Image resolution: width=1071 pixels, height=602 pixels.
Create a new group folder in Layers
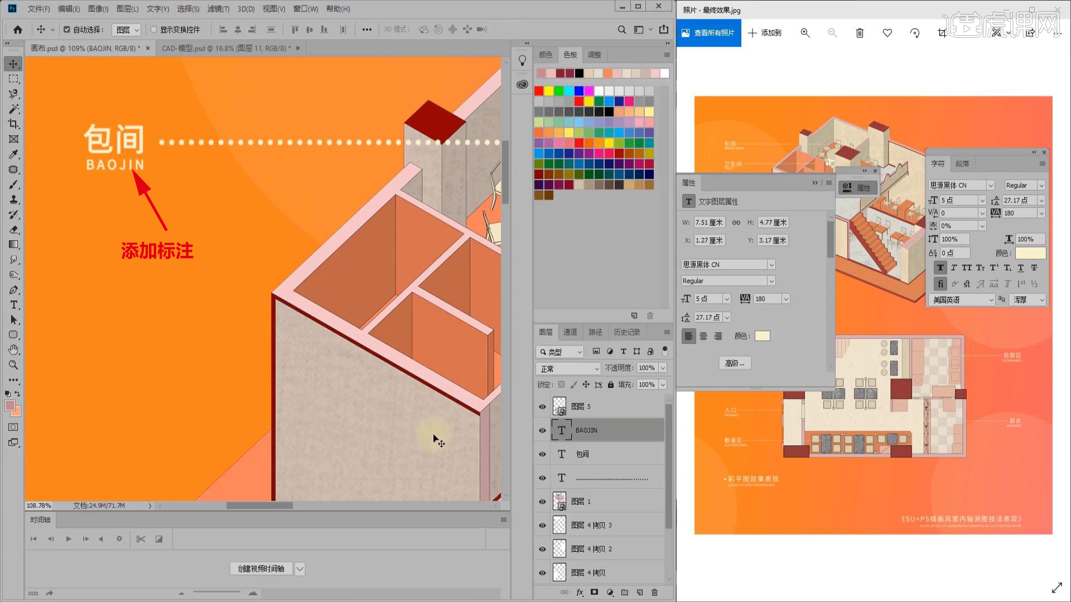tap(625, 593)
